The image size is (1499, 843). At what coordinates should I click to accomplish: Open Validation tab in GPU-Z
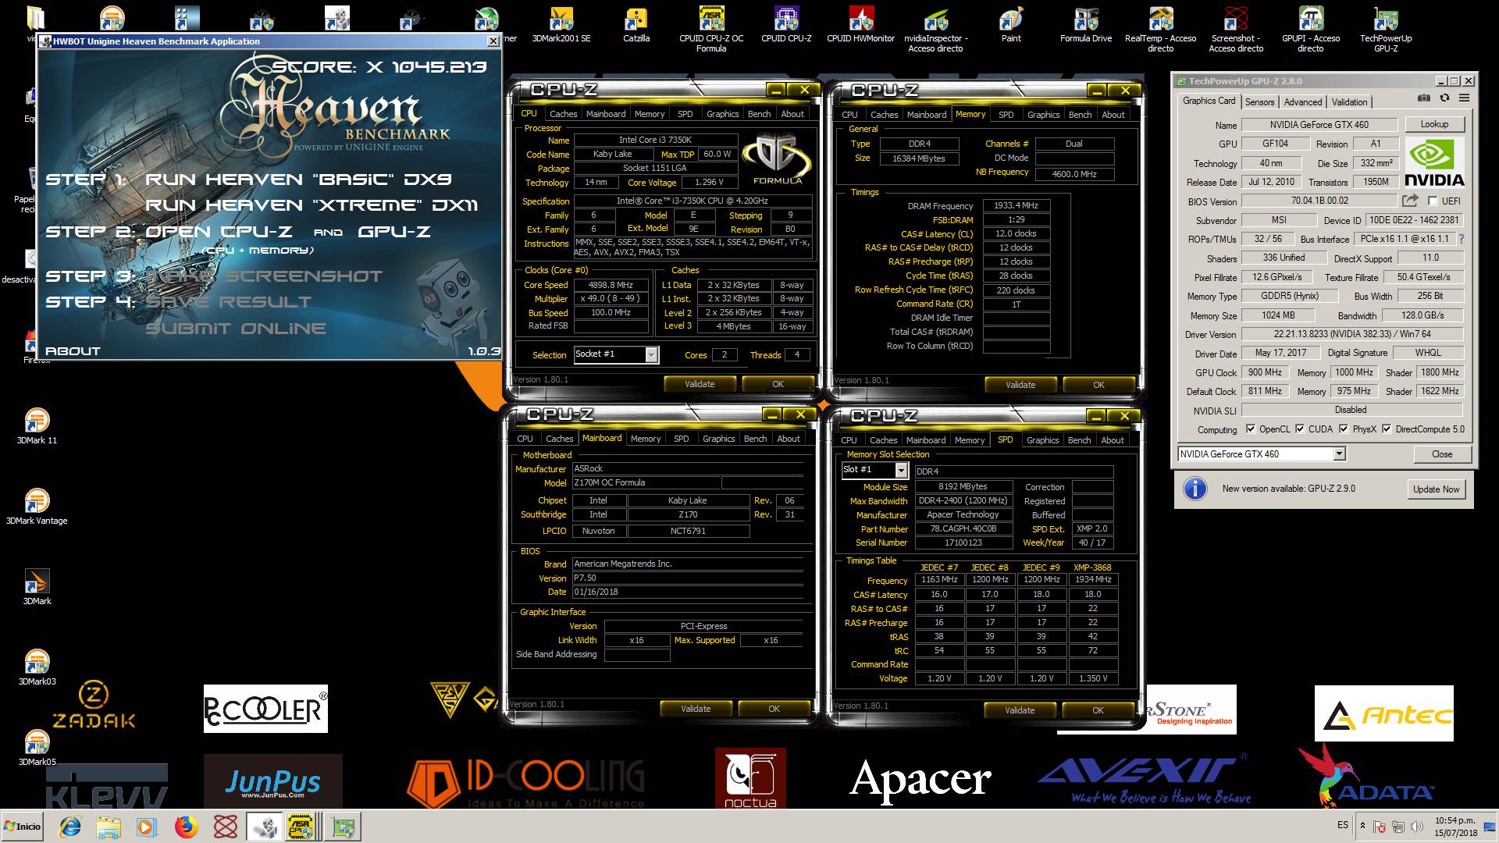click(x=1349, y=102)
